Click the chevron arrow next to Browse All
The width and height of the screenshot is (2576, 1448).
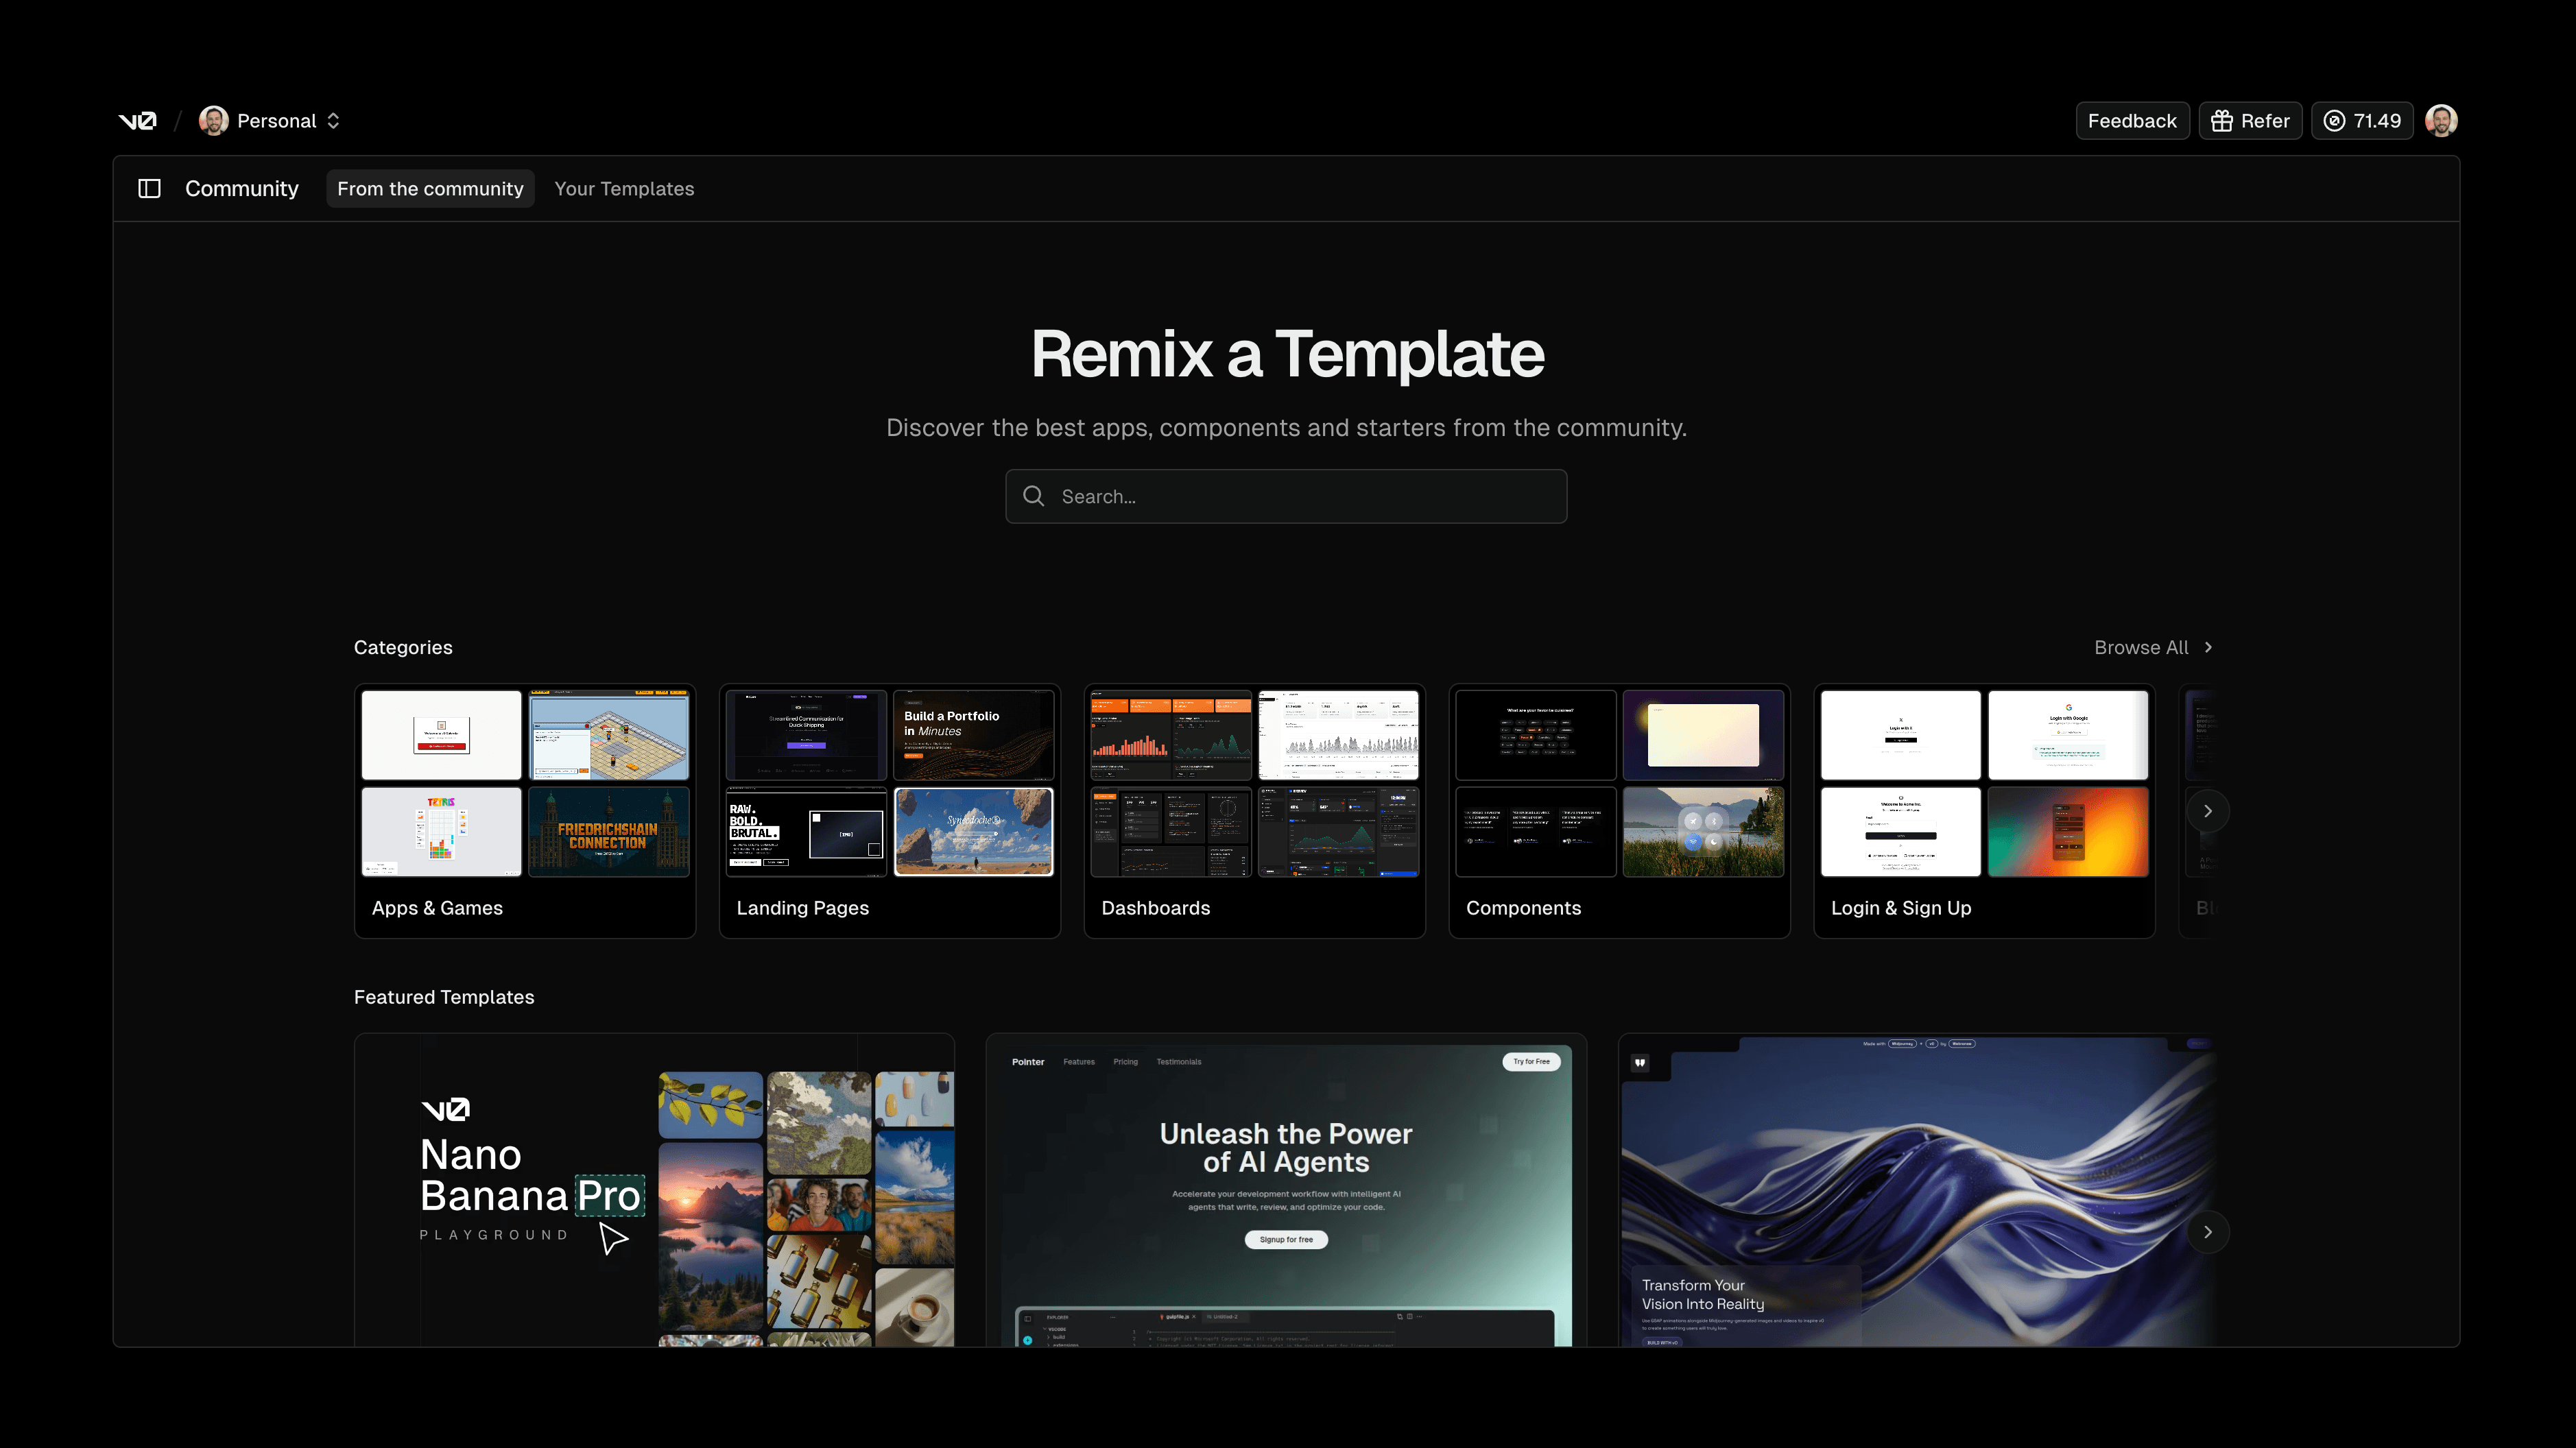coord(2209,647)
